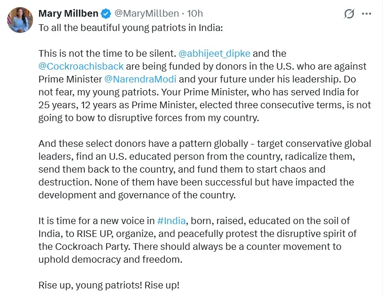The height and width of the screenshot is (298, 383).
Task: Open the #India hashtag
Action: 171,221
